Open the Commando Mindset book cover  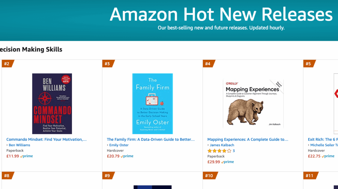pos(52,104)
